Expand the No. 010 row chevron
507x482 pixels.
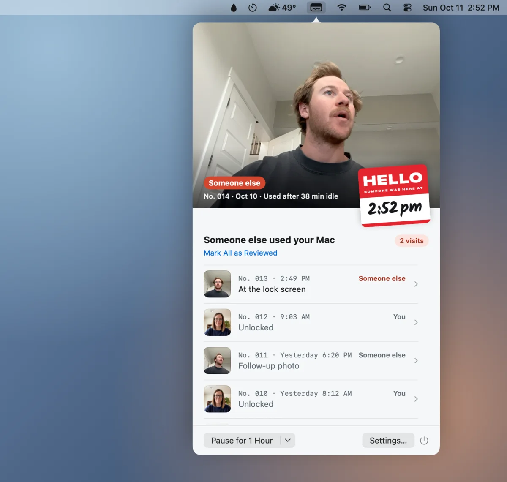click(x=416, y=399)
